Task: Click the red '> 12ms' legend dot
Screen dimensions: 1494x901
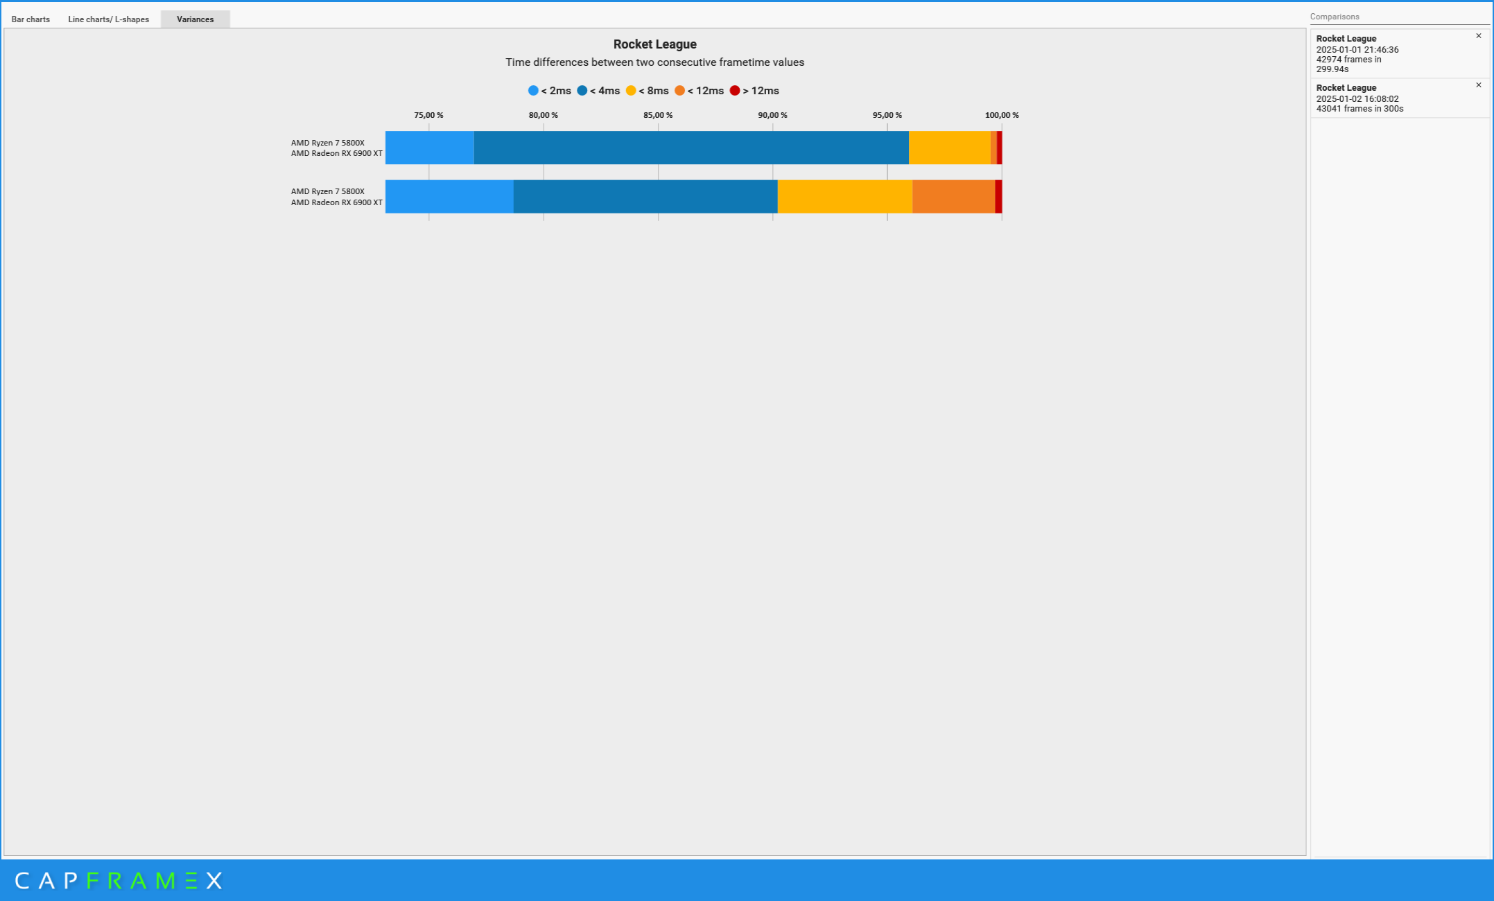Action: click(x=735, y=91)
